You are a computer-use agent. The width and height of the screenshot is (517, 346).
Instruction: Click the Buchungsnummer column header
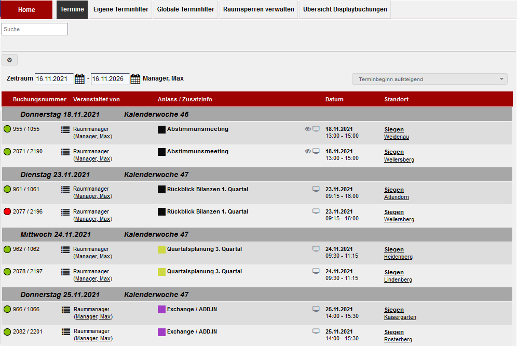coord(39,99)
